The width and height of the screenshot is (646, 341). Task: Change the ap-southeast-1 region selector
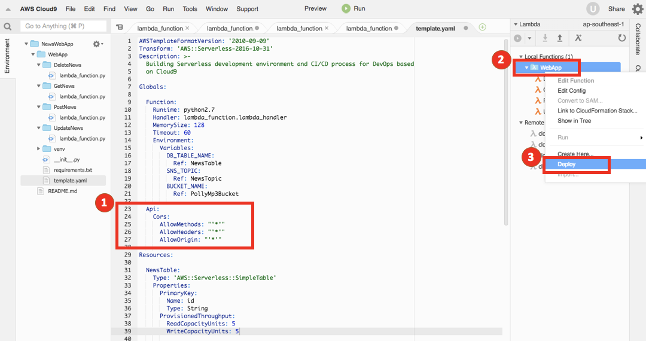(x=603, y=25)
